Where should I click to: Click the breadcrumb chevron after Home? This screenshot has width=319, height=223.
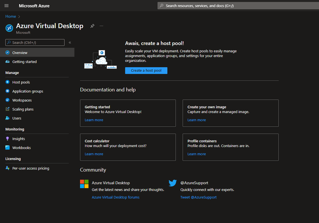(19, 17)
